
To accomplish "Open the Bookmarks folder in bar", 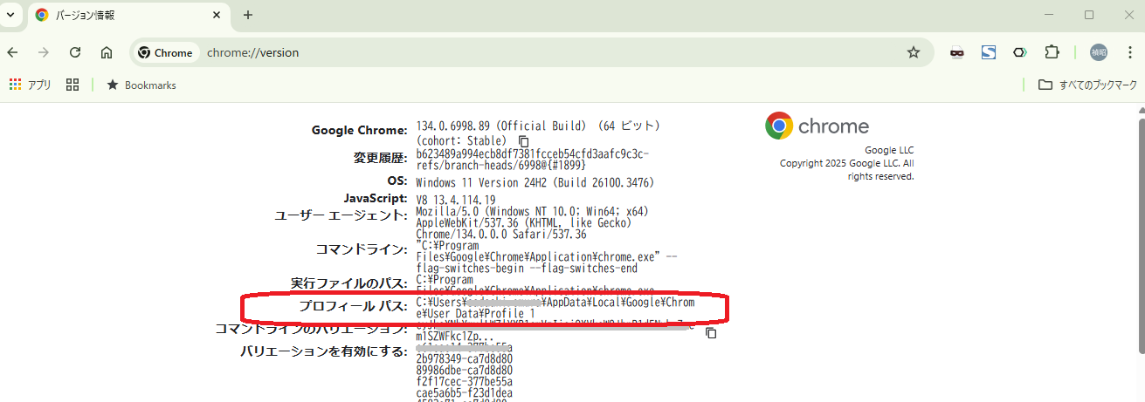I will point(141,85).
